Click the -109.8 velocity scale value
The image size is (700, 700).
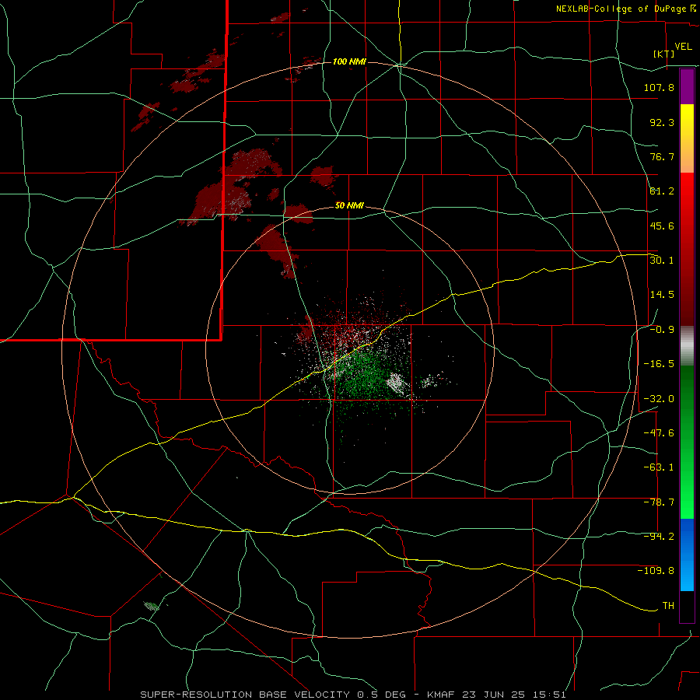656,571
